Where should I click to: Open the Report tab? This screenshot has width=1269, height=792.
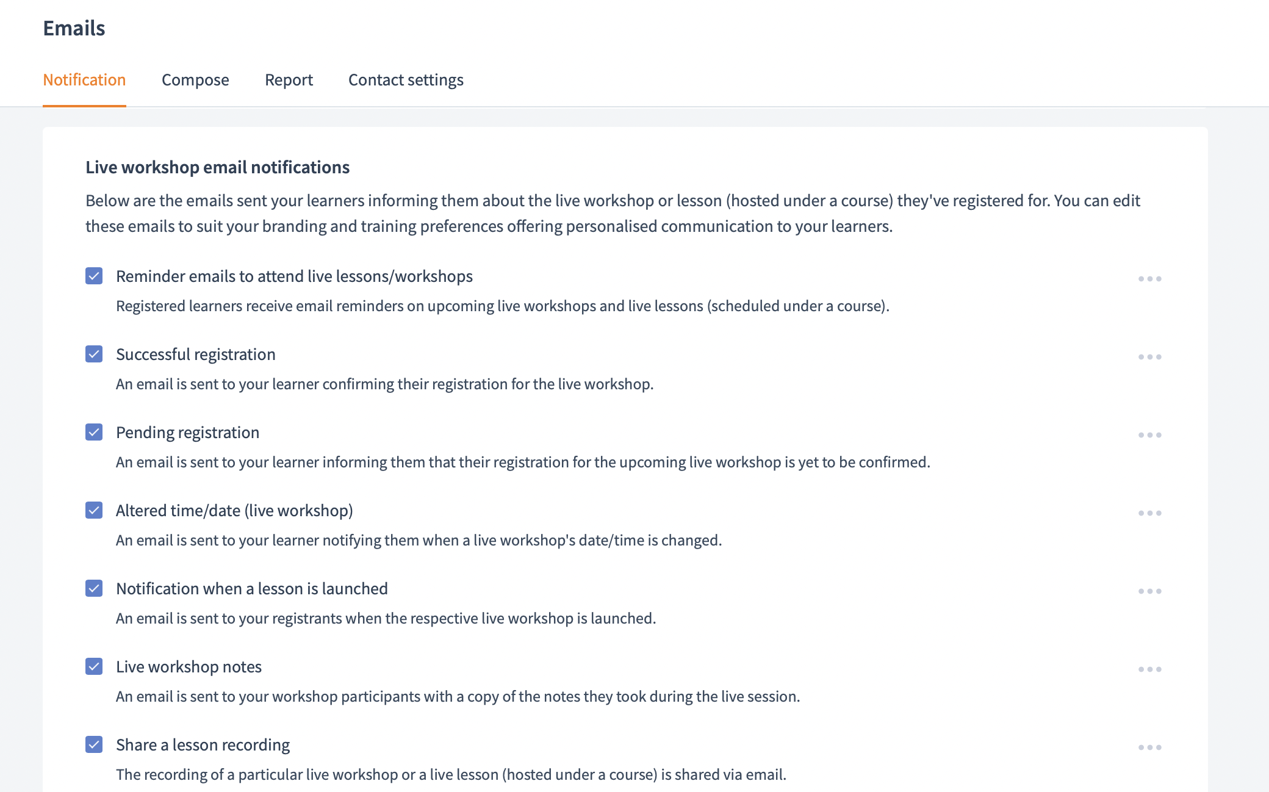pos(289,80)
